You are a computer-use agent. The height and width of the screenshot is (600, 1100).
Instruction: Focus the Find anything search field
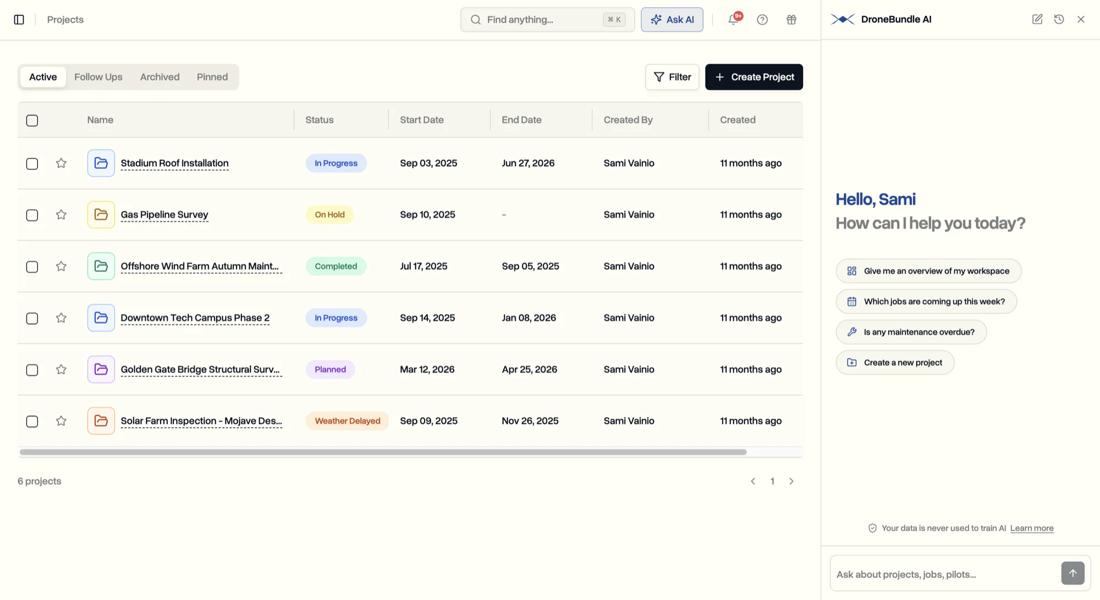(x=548, y=20)
